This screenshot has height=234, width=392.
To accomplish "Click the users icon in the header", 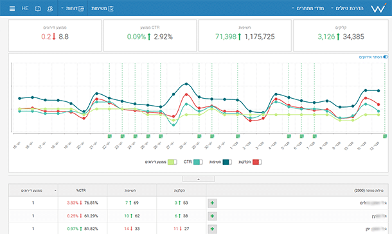I will point(50,8).
